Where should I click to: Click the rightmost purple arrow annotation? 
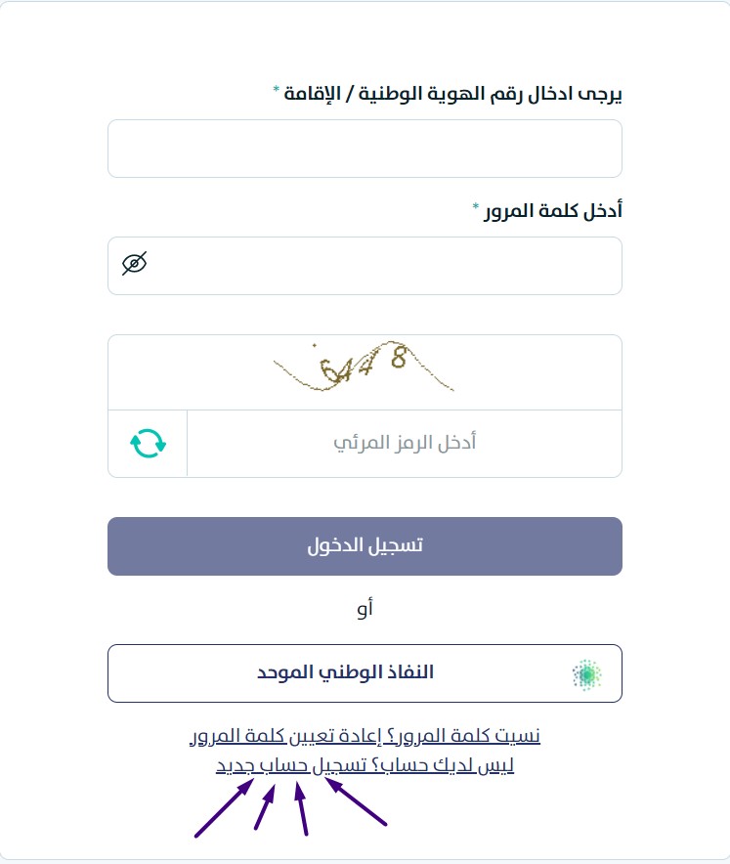(x=356, y=801)
